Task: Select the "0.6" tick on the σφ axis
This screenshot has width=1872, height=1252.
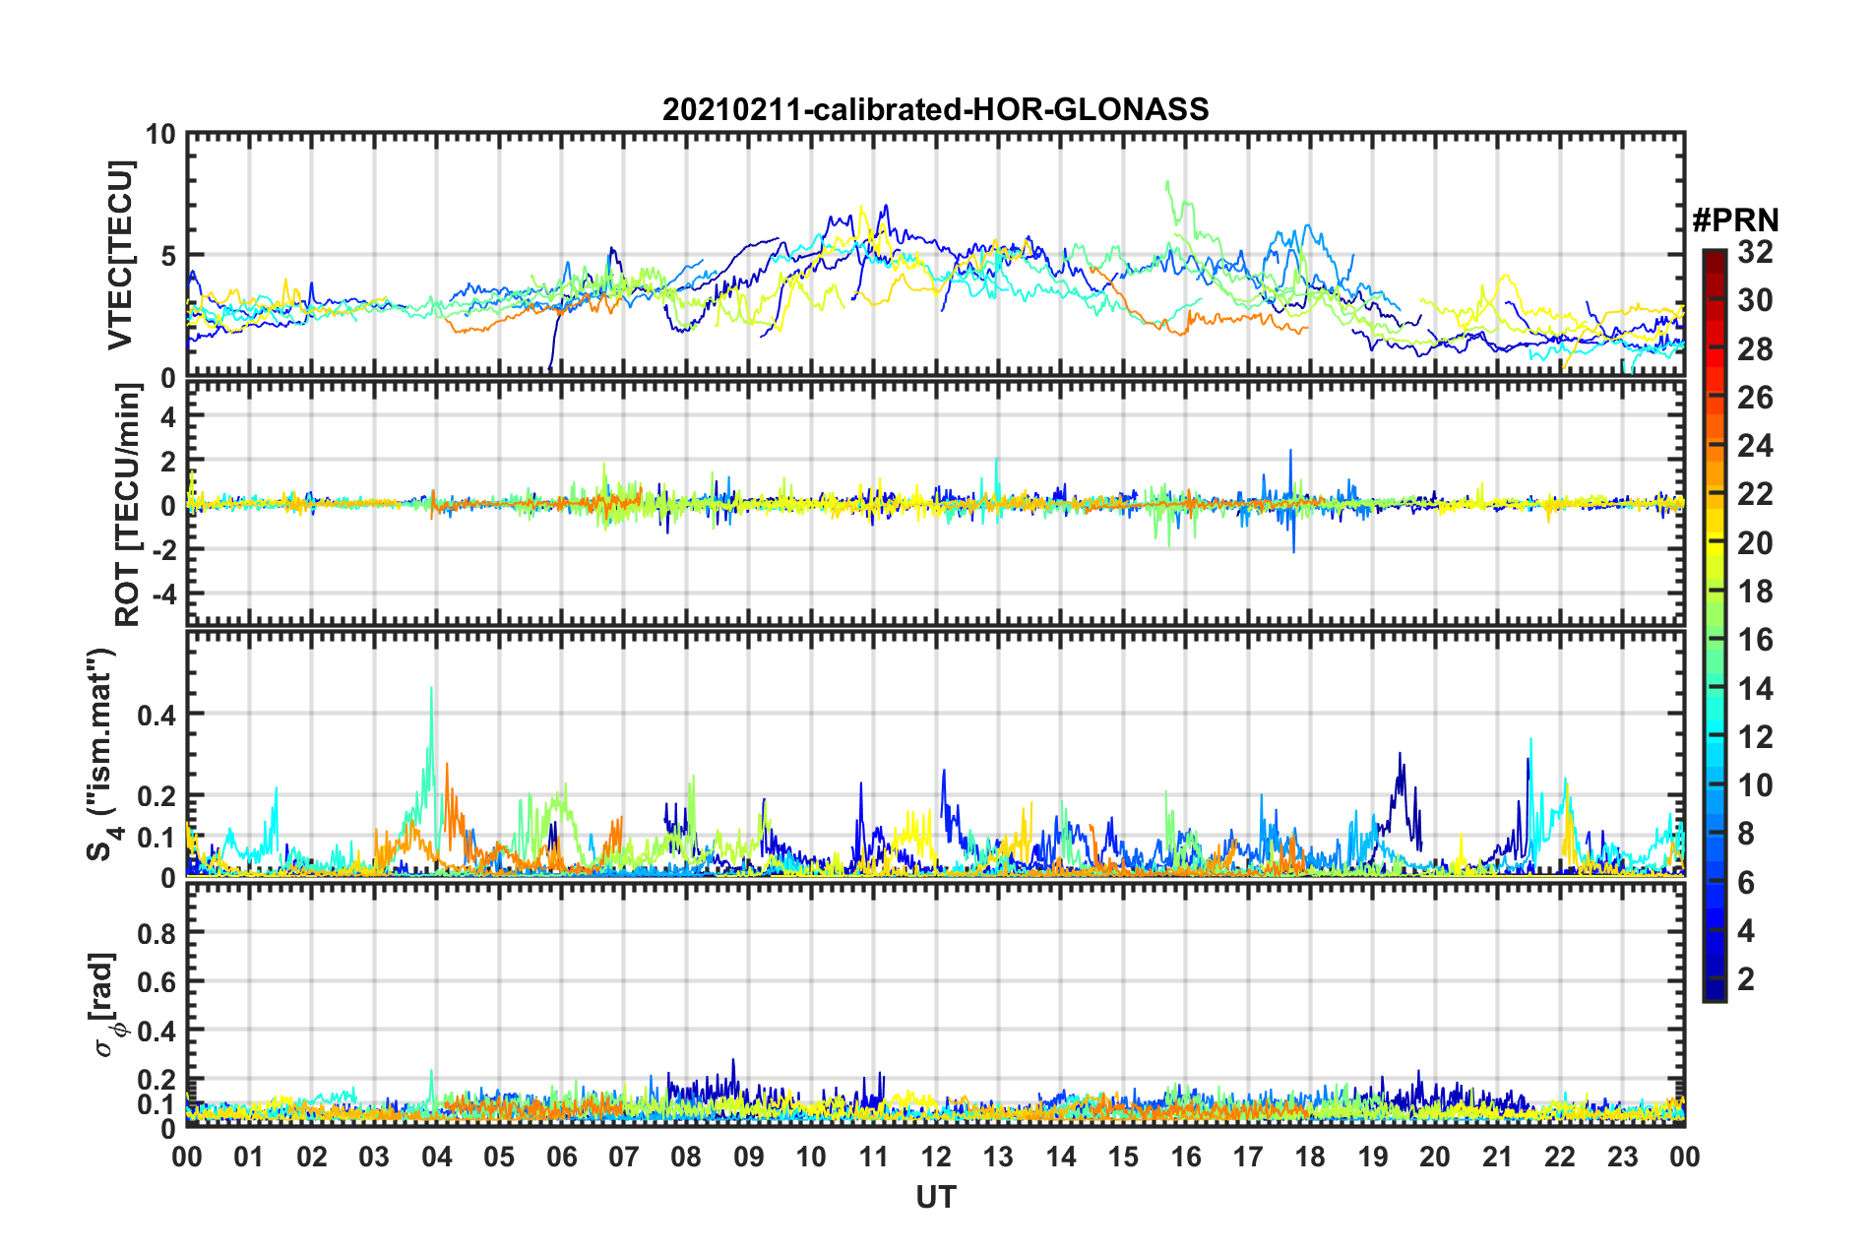Action: 157,981
